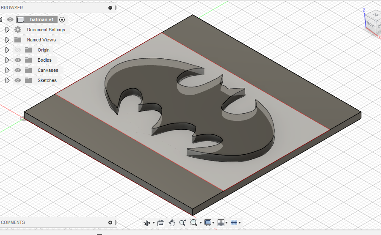This screenshot has height=235, width=381.
Task: Click the batman v1 component cube icon
Action: [x=21, y=19]
